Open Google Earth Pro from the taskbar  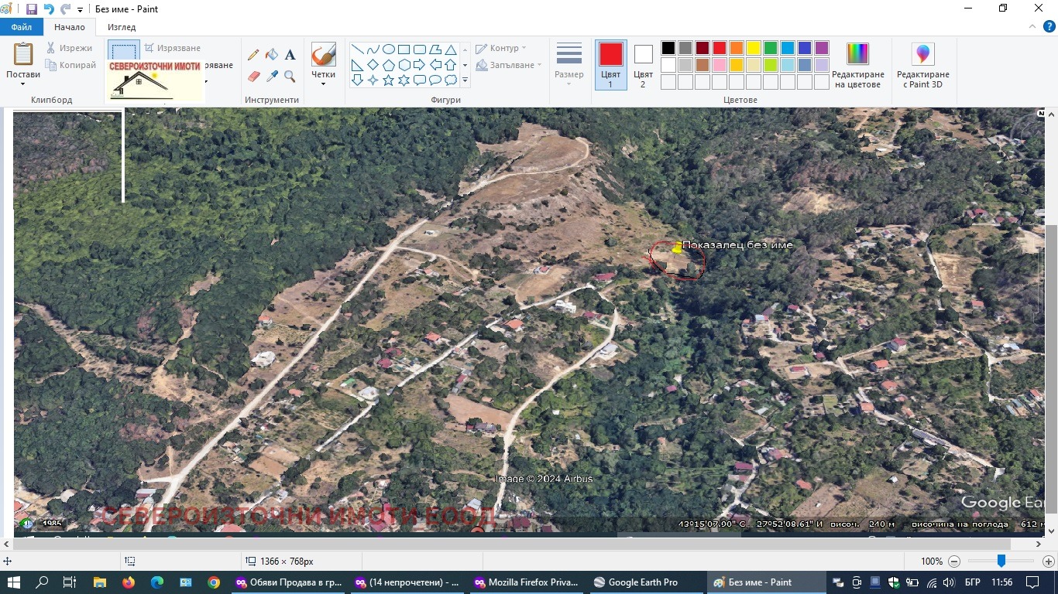635,582
